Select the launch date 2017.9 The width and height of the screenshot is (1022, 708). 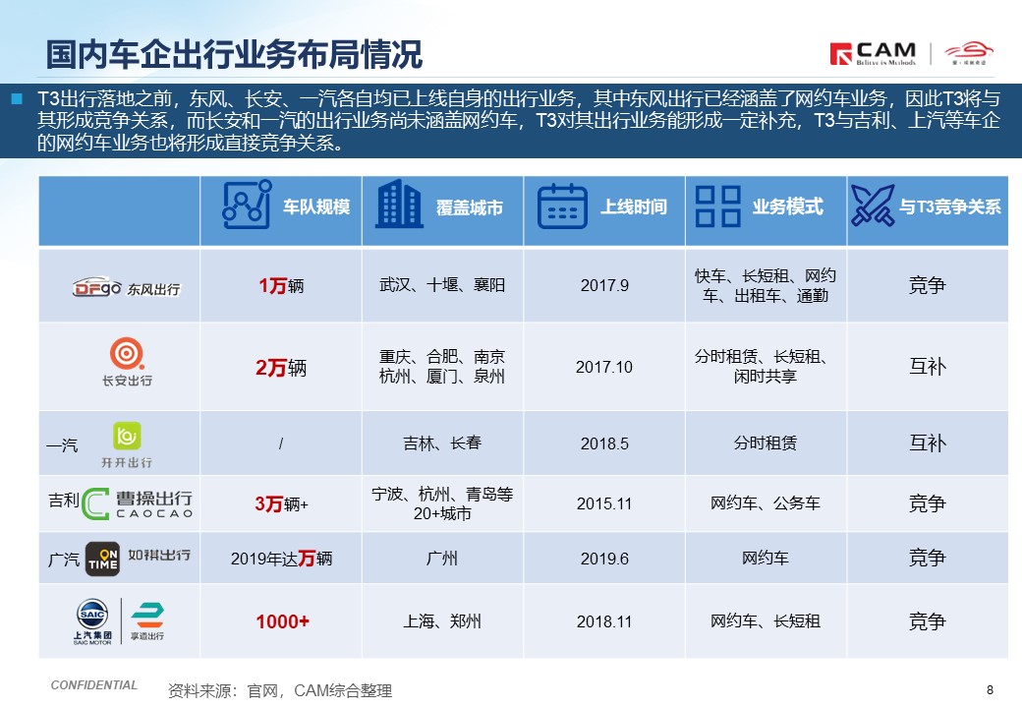click(x=605, y=285)
